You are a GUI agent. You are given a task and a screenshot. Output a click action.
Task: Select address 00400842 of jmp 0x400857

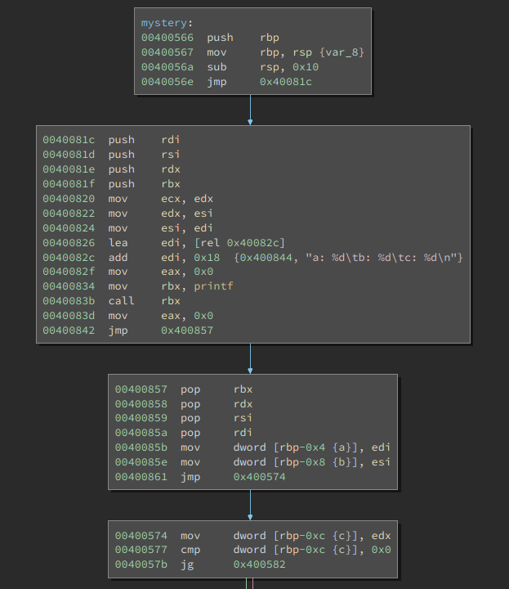(69, 330)
